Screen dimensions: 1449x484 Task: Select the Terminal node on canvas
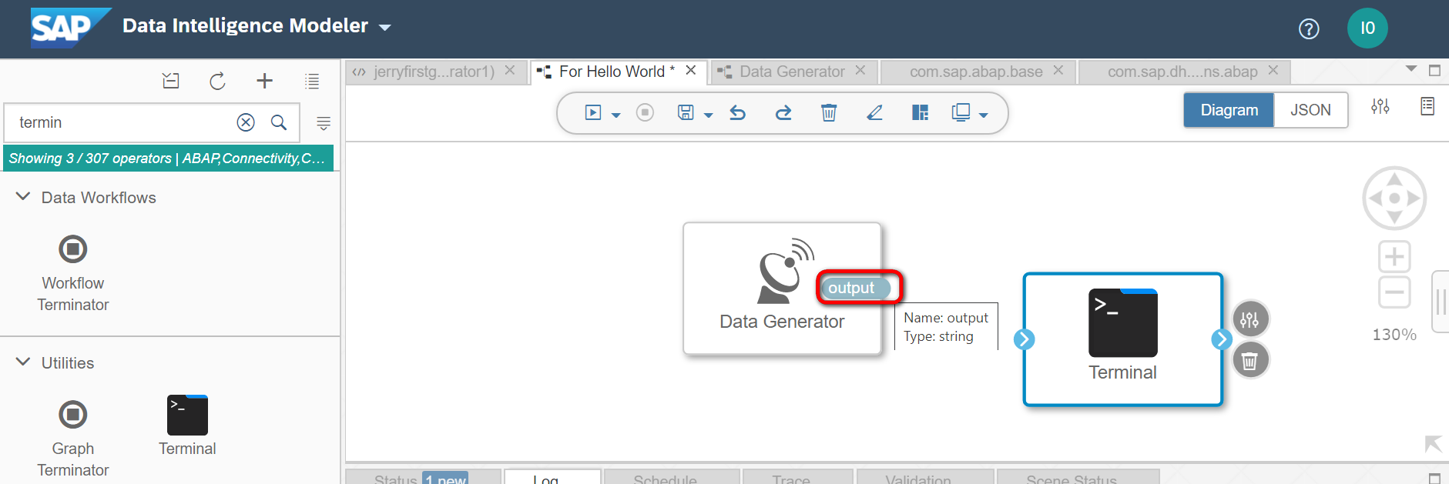click(x=1122, y=339)
